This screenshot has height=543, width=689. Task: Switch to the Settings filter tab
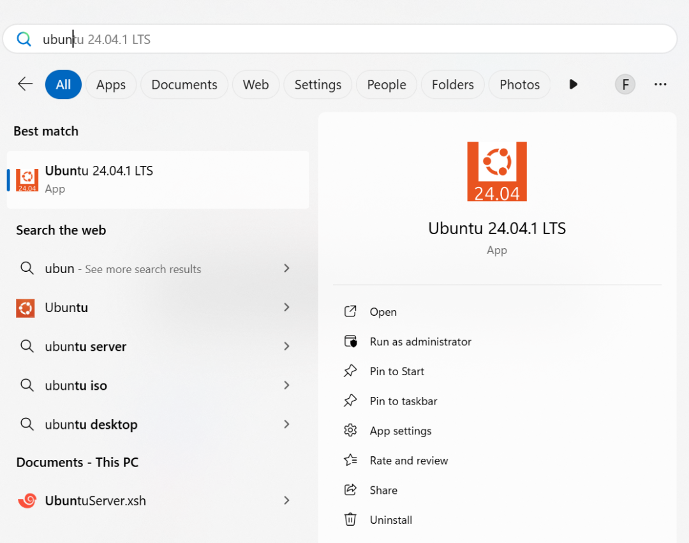pos(318,84)
